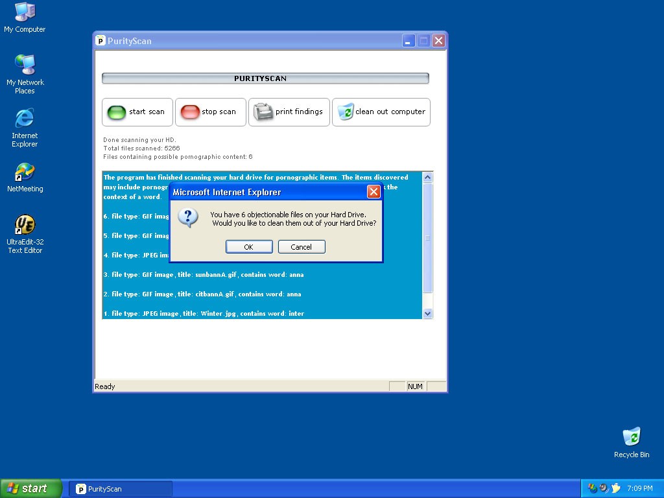
Task: Open the Windows Start menu
Action: pos(31,488)
